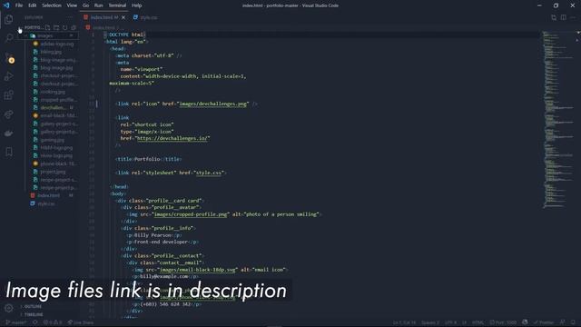Click the minimap on the right side
The height and width of the screenshot is (327, 581).
coord(559,119)
